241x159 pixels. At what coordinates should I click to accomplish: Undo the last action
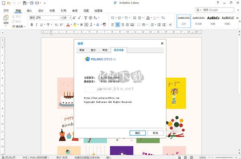click(x=14, y=3)
